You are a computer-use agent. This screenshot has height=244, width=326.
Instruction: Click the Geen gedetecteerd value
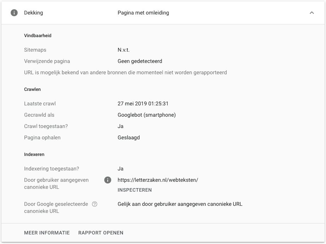coord(140,61)
